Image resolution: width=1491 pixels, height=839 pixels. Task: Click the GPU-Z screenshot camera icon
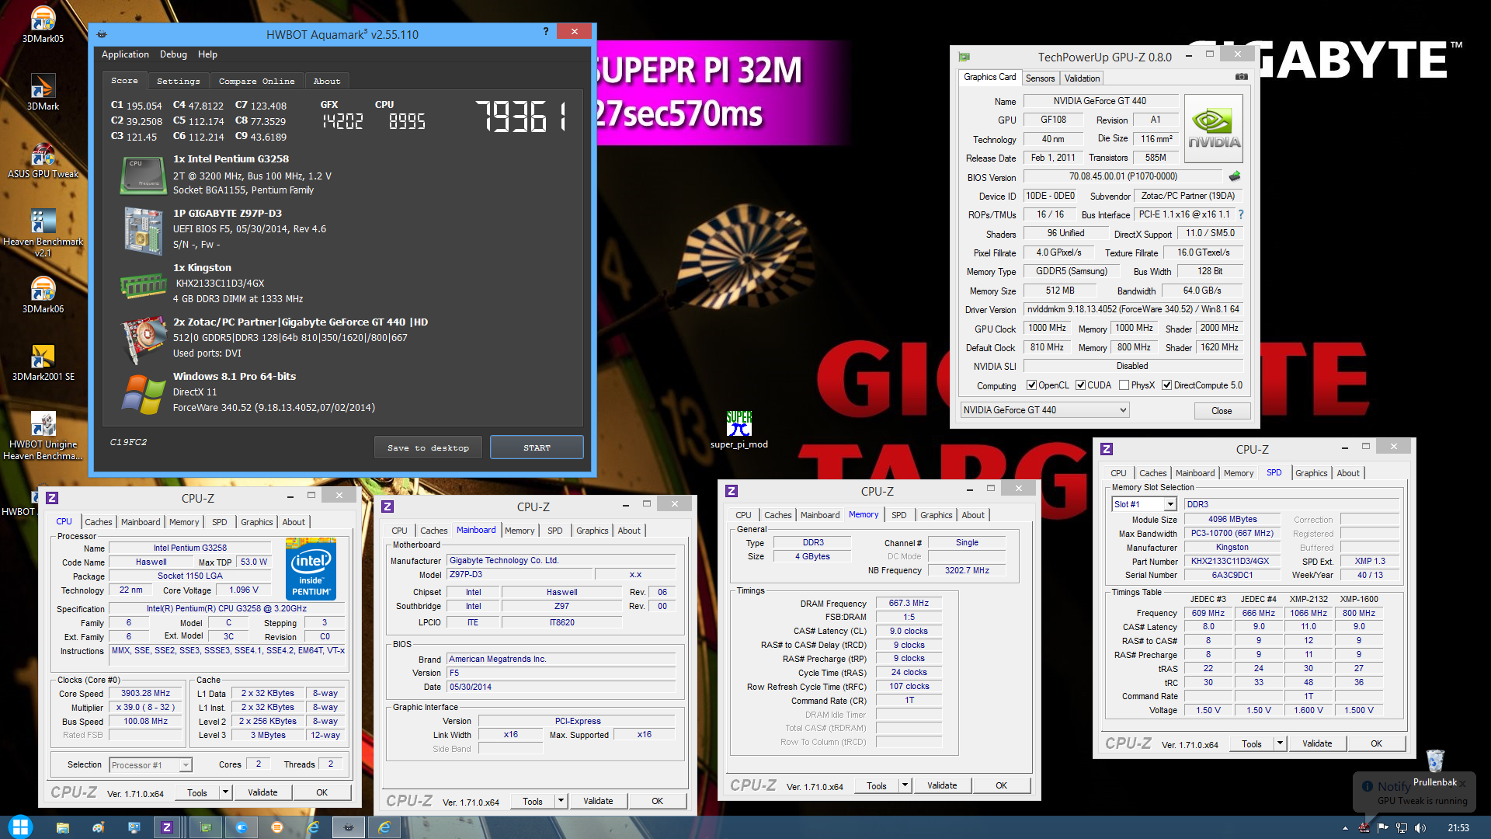click(x=1241, y=77)
